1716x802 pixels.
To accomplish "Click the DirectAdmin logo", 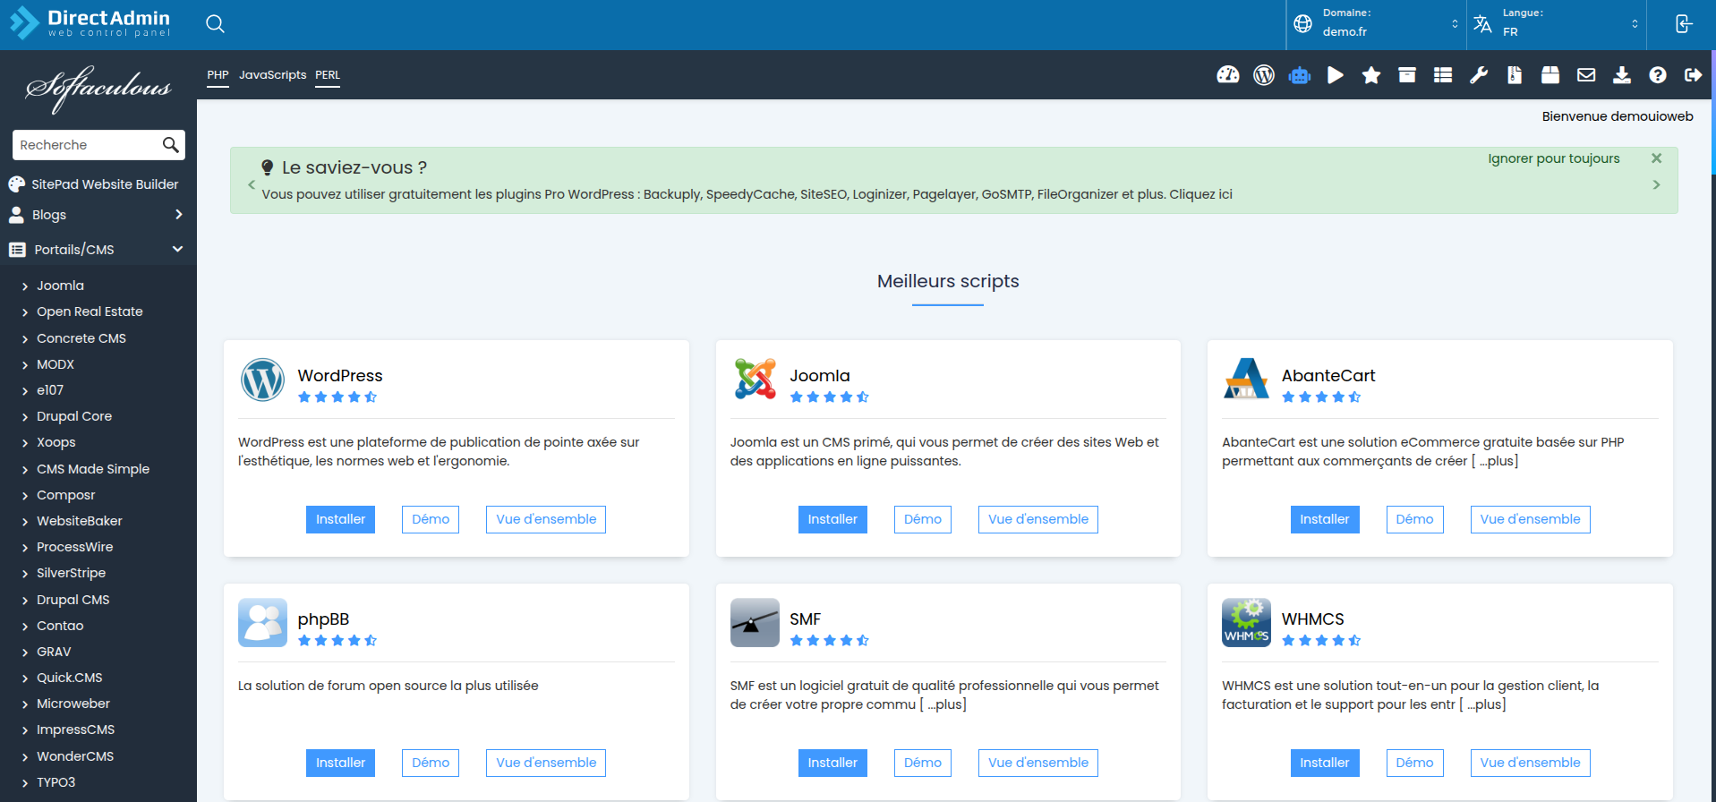I will [x=90, y=23].
